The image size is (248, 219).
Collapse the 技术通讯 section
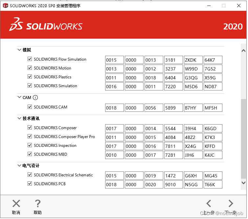click(x=19, y=118)
